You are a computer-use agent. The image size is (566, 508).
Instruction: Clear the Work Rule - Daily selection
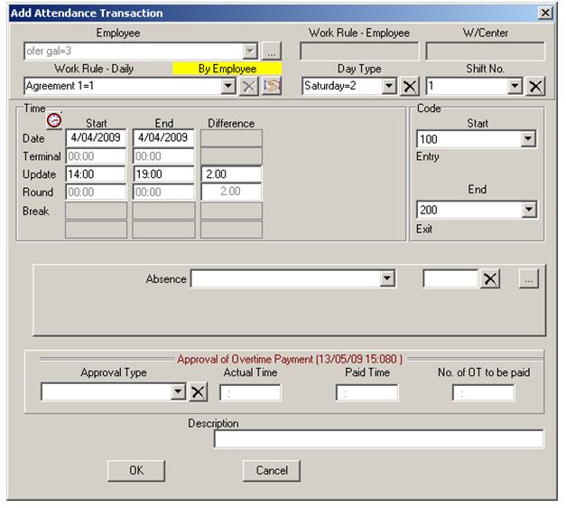(x=249, y=86)
